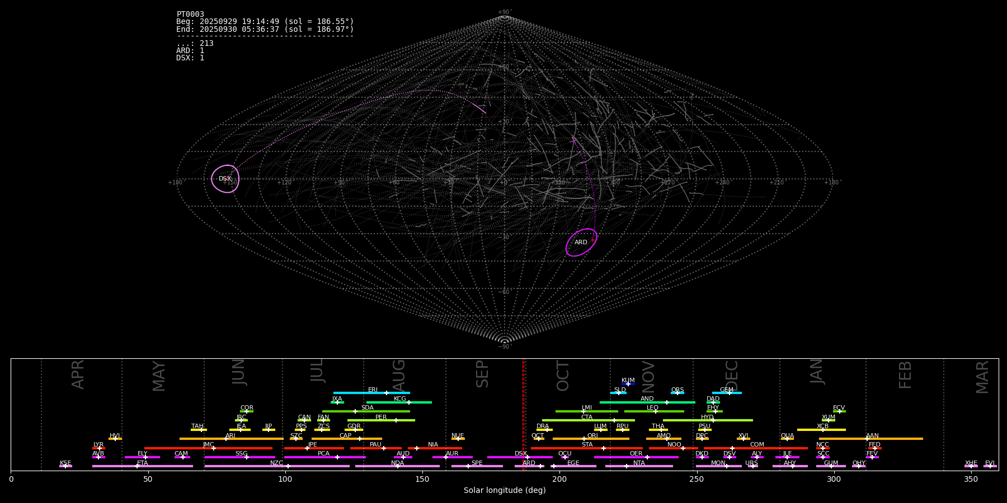Click the 'Solar longitude (deg)' axis label
This screenshot has height=503, width=1007.
click(x=505, y=491)
